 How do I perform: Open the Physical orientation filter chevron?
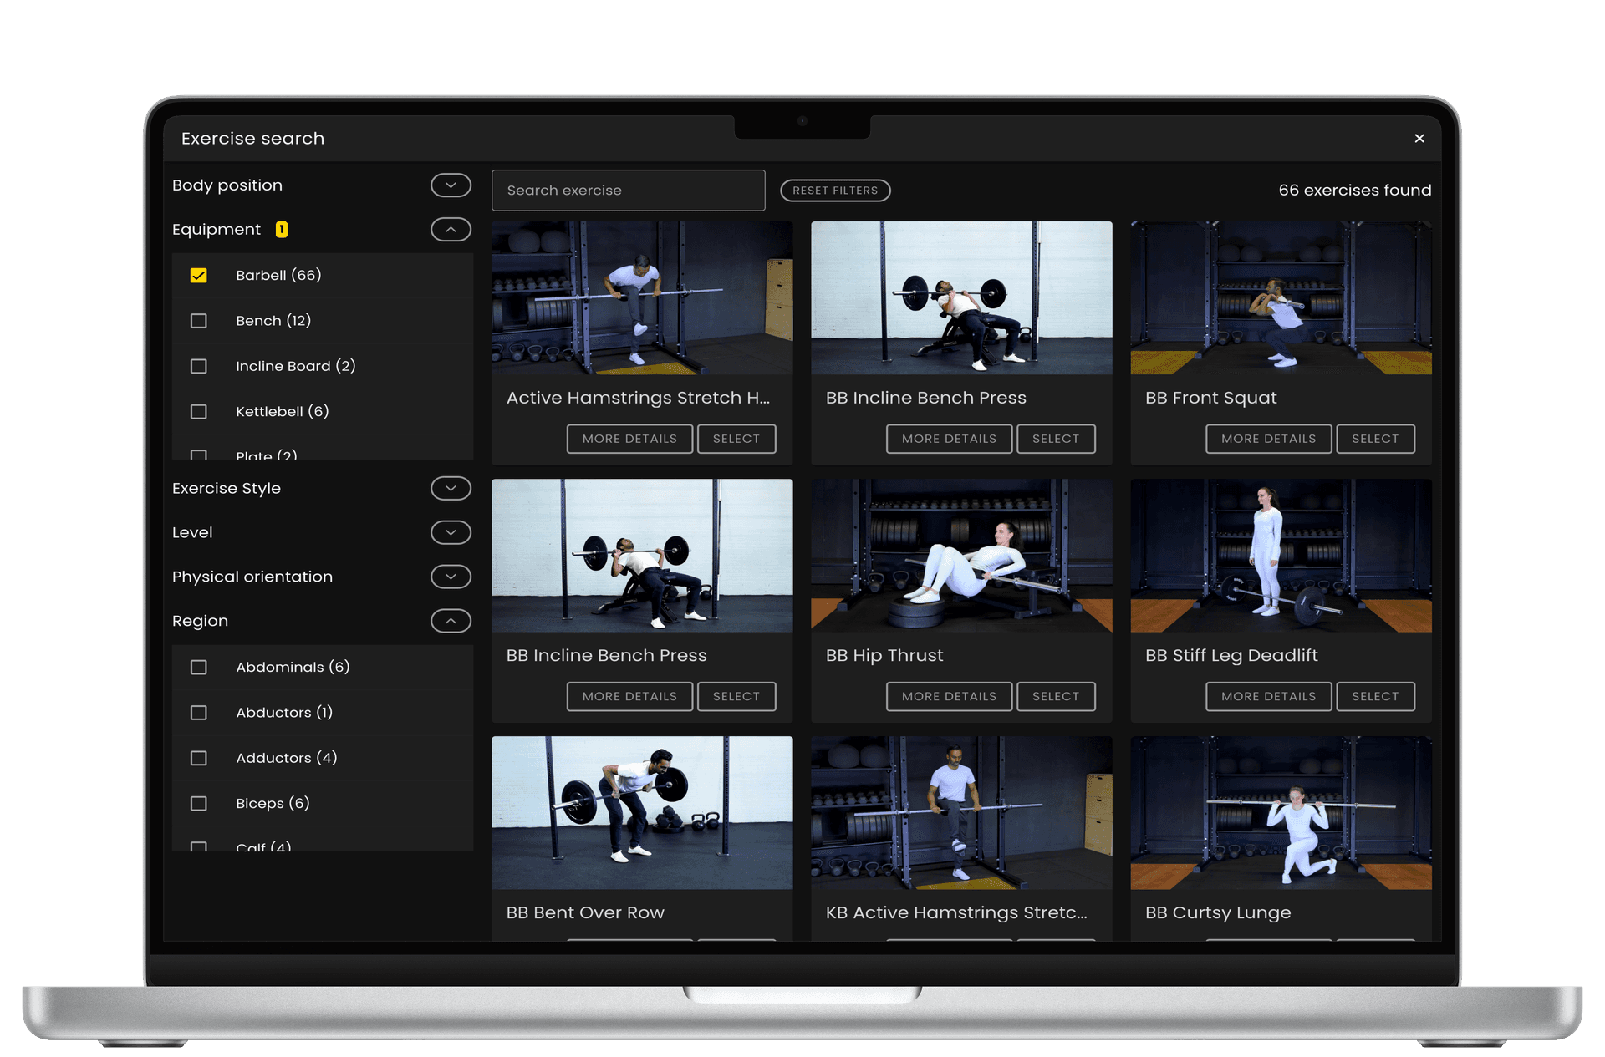pyautogui.click(x=451, y=577)
